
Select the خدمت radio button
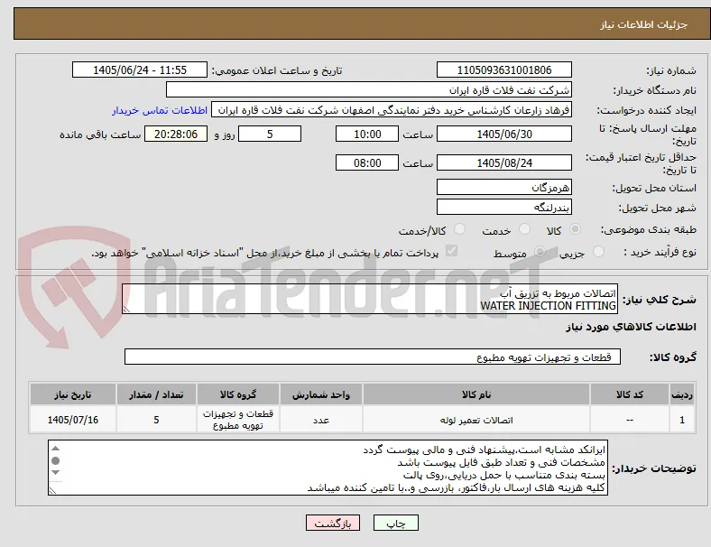pos(524,229)
